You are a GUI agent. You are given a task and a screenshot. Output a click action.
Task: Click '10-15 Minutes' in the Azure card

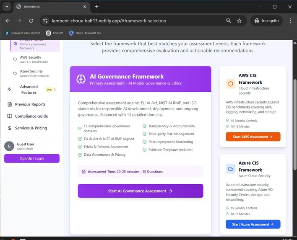pyautogui.click(x=240, y=214)
